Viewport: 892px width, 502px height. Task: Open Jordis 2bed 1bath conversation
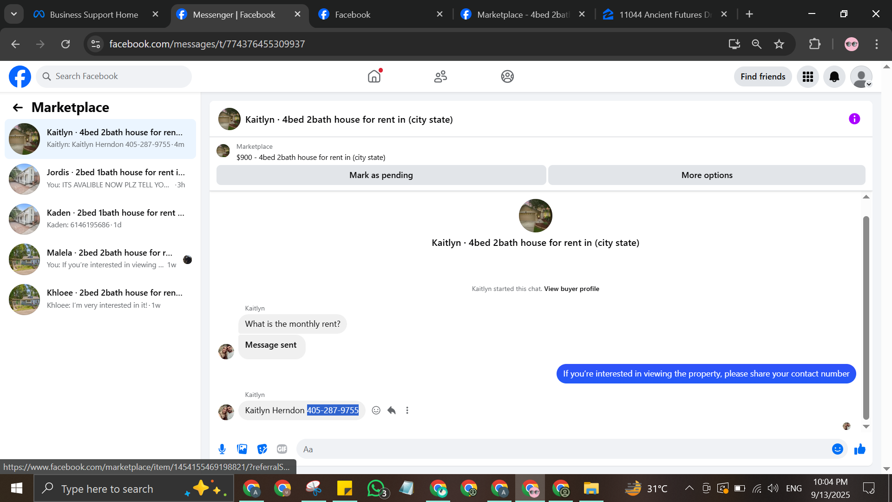100,178
